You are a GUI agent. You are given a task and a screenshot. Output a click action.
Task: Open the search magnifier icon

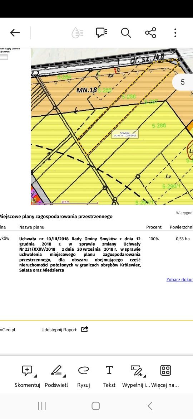tap(126, 33)
